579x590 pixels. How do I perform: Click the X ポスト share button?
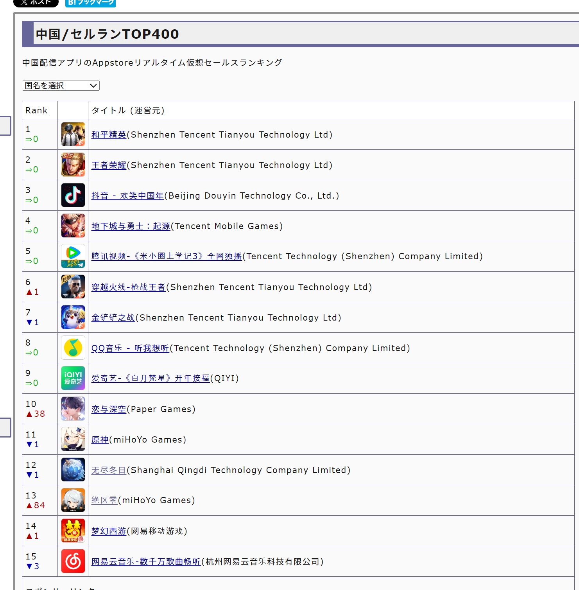[36, 3]
